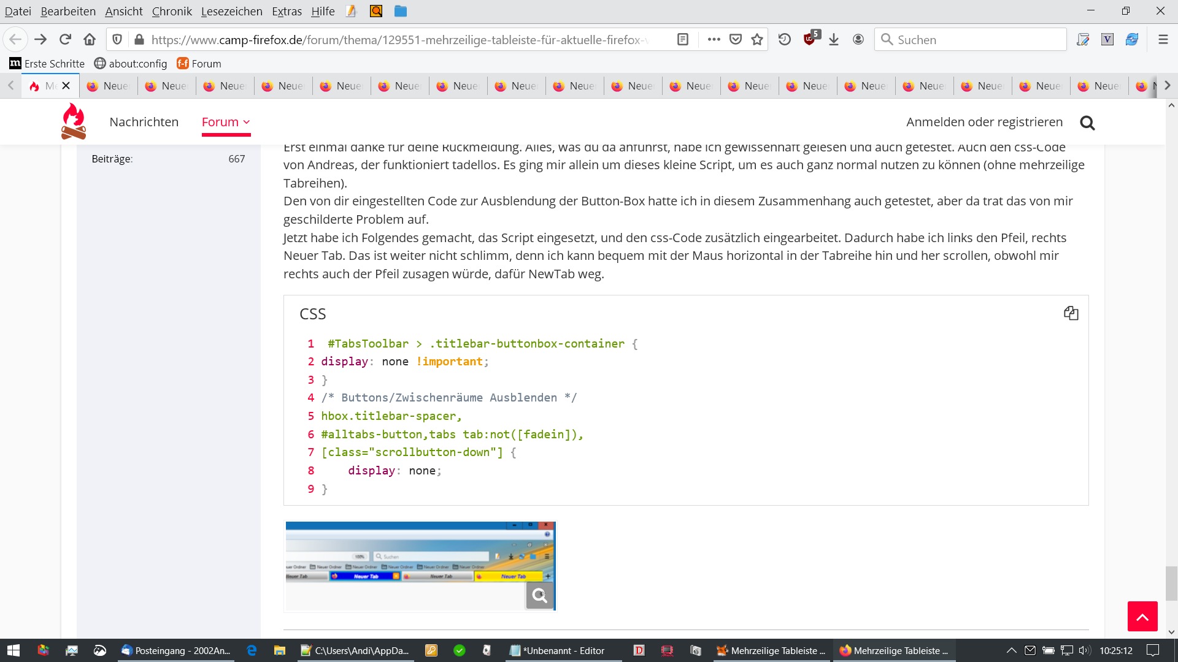Screen dimensions: 1178x662
Task: Click the forum search magnifier icon
Action: pyautogui.click(x=1087, y=123)
